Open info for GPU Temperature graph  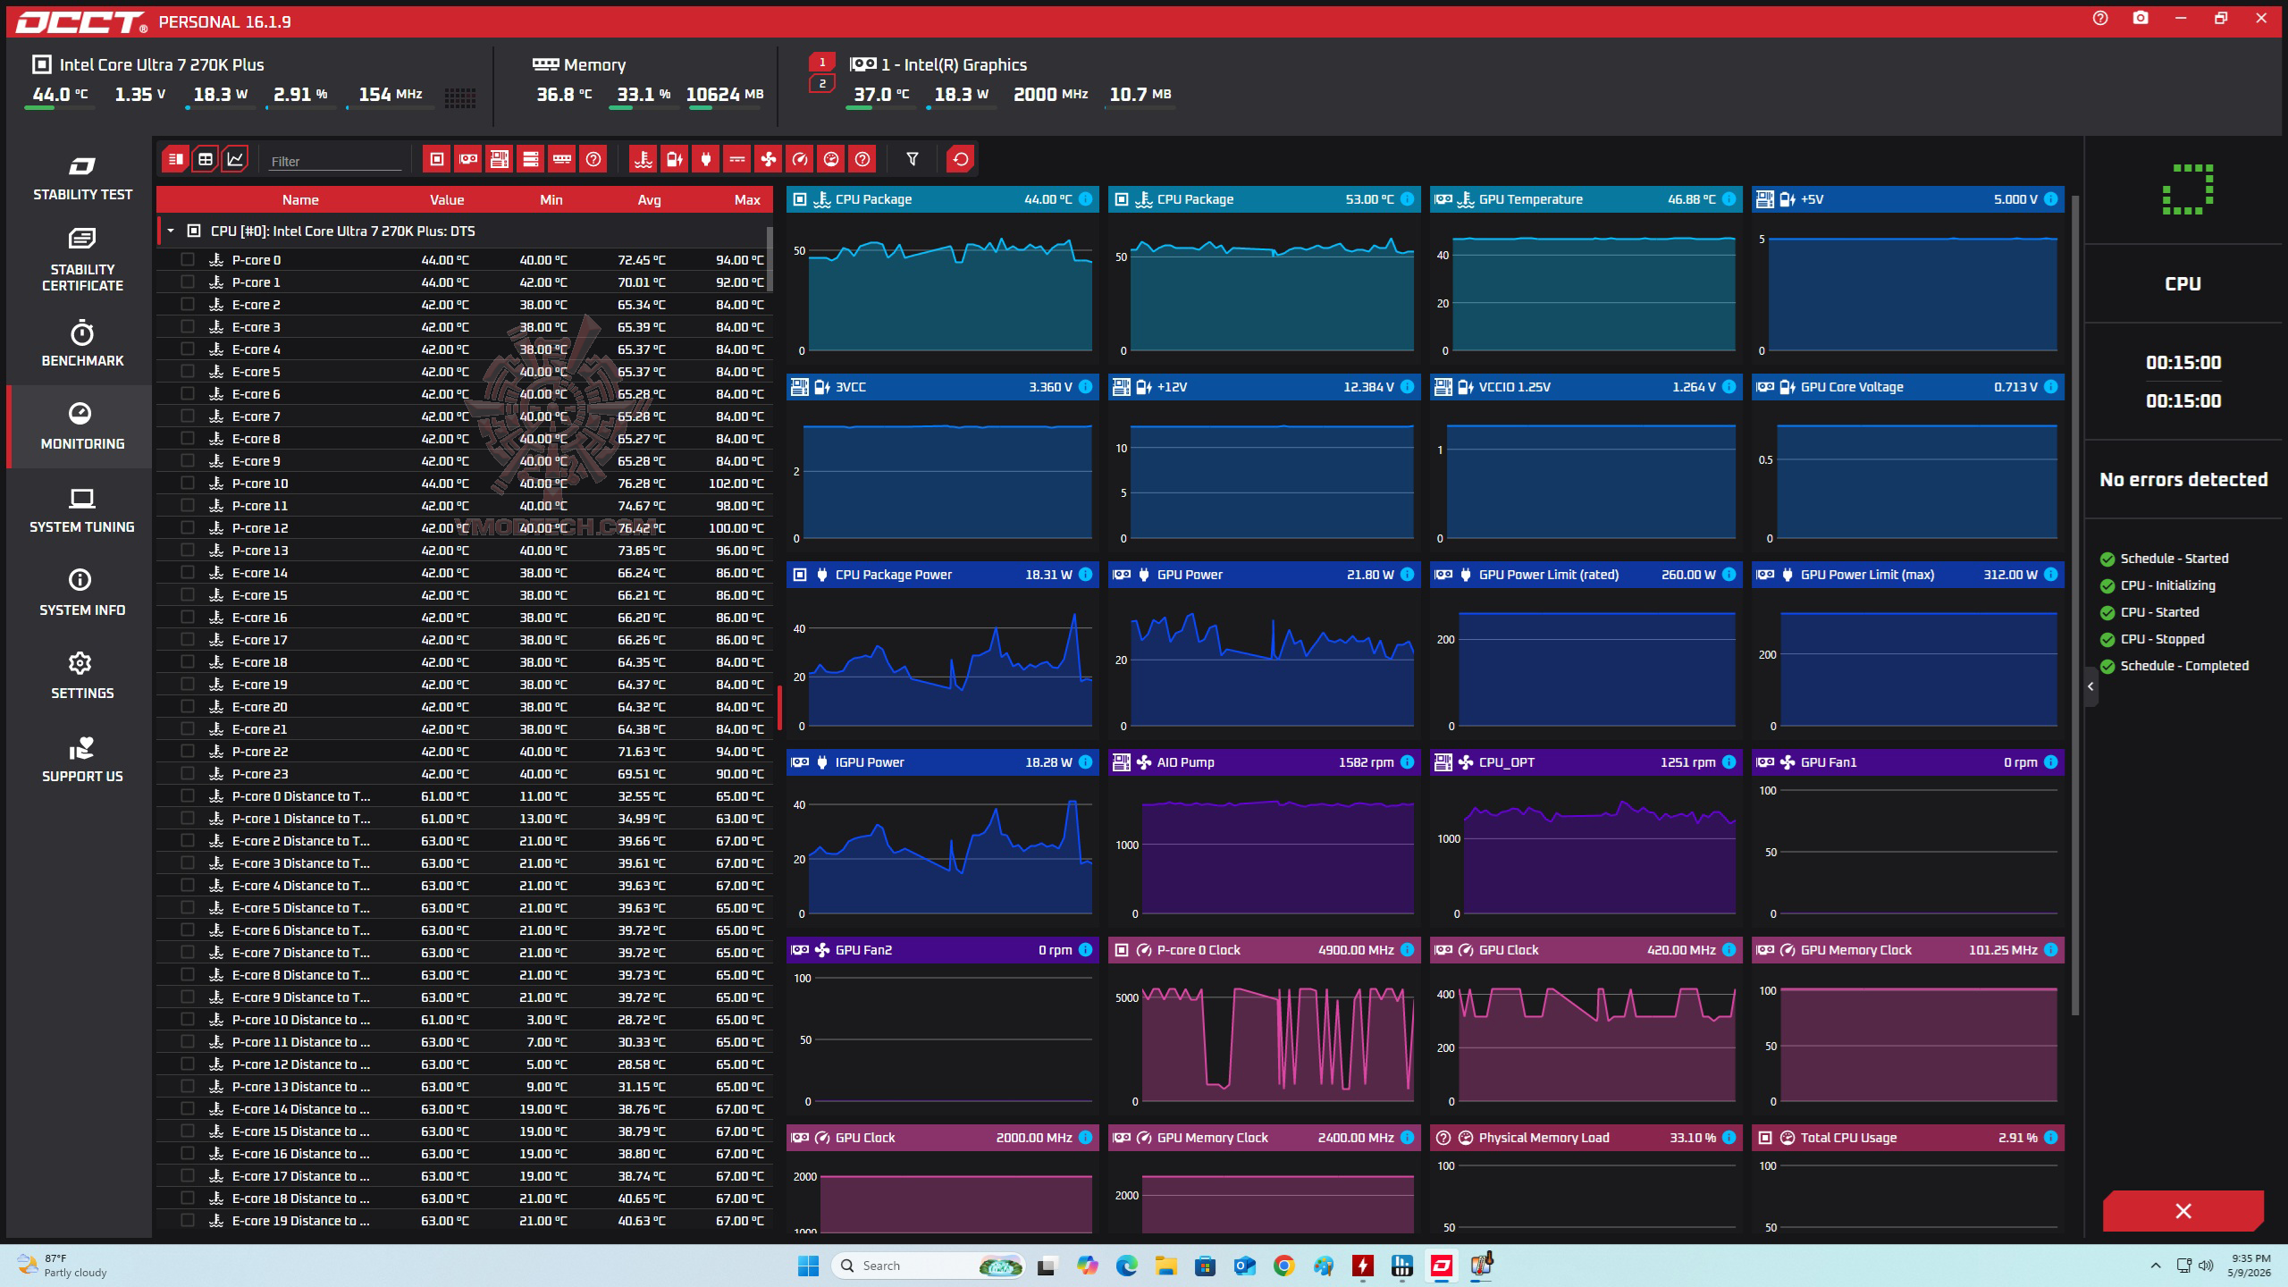pos(1729,199)
